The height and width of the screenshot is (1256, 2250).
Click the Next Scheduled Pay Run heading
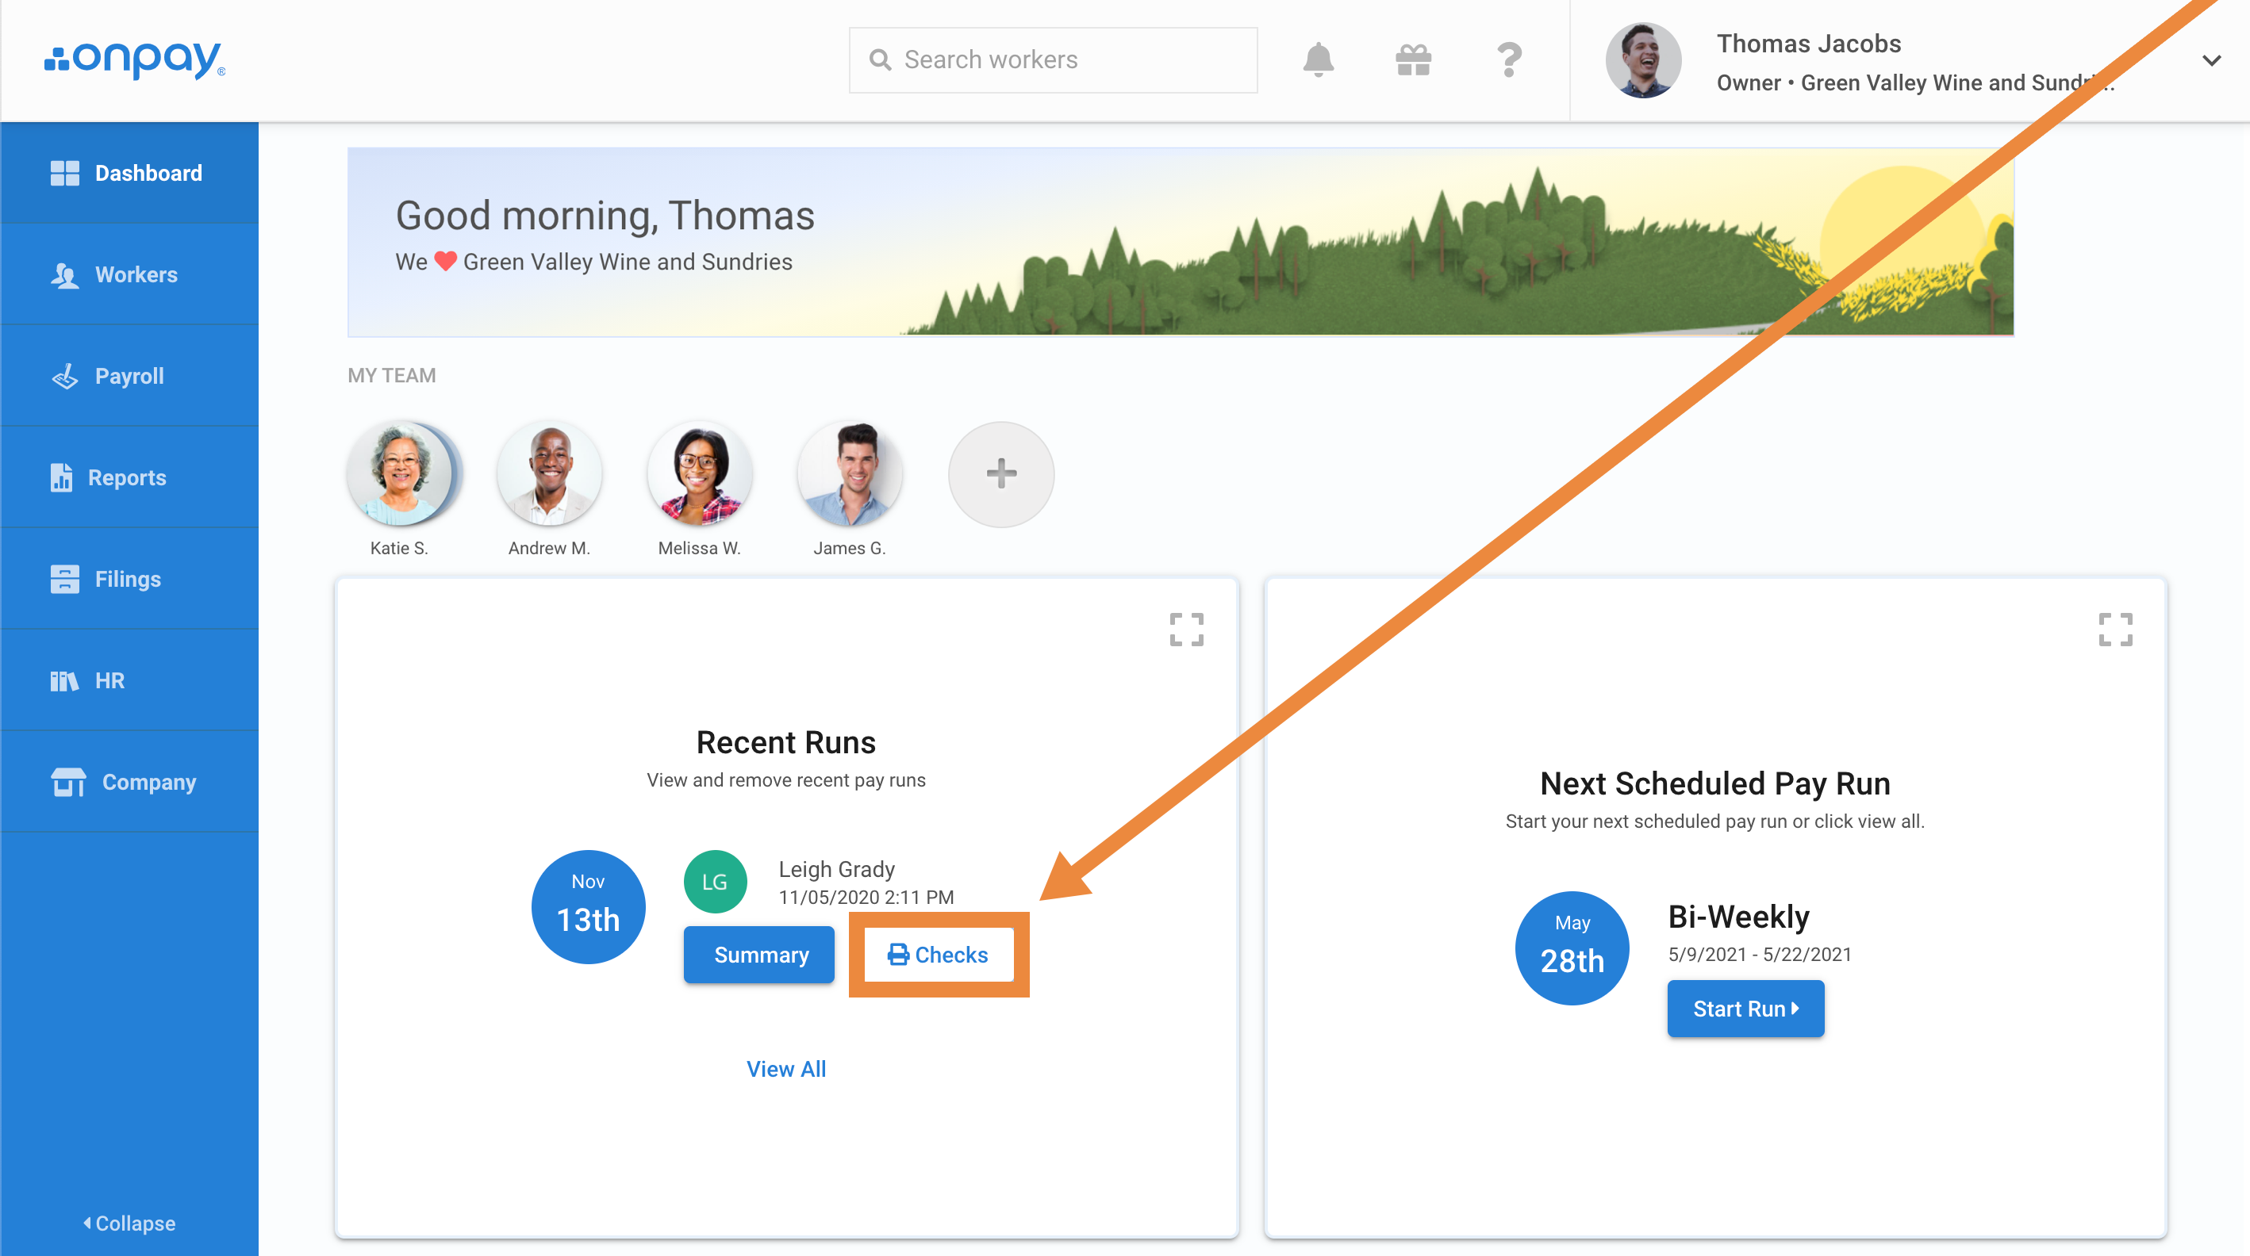coord(1714,783)
